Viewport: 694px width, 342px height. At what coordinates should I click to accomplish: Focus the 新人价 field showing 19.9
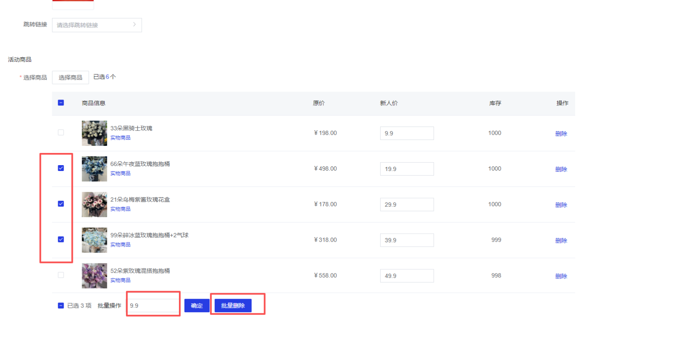click(406, 169)
